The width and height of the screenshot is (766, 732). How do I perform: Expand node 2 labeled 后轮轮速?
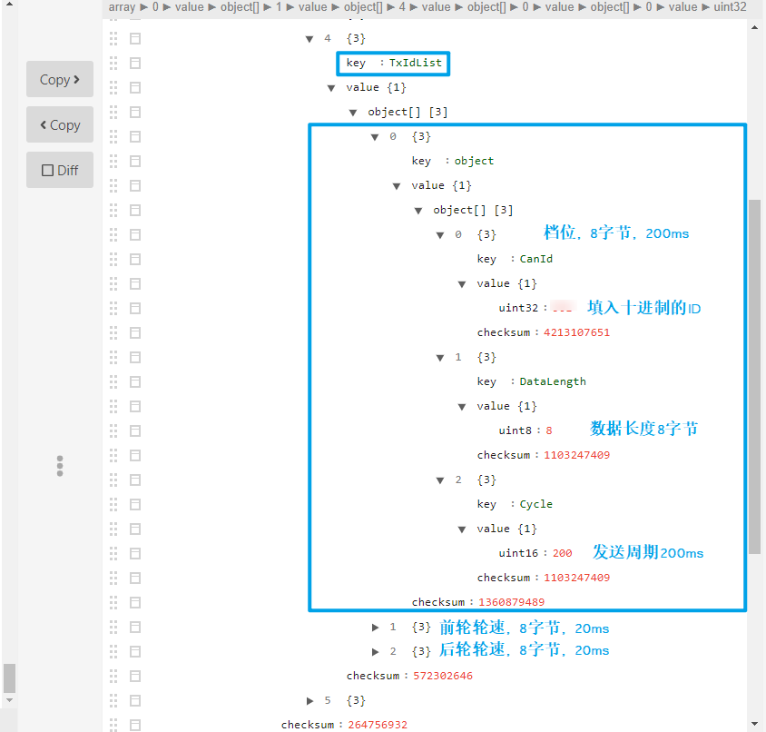pos(375,651)
